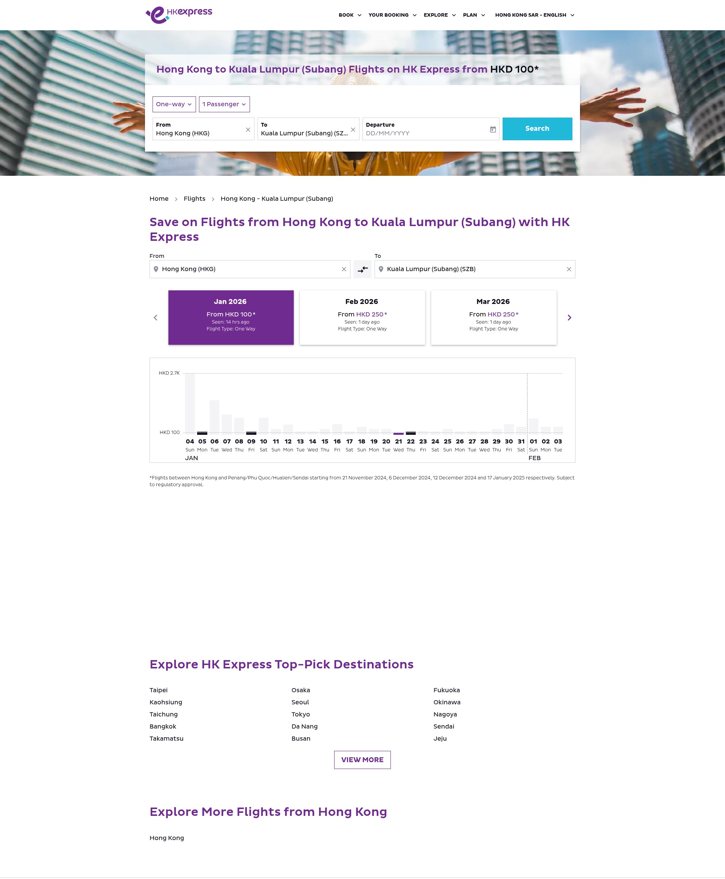Open Takamatsu destination link
The width and height of the screenshot is (725, 879).
click(167, 738)
